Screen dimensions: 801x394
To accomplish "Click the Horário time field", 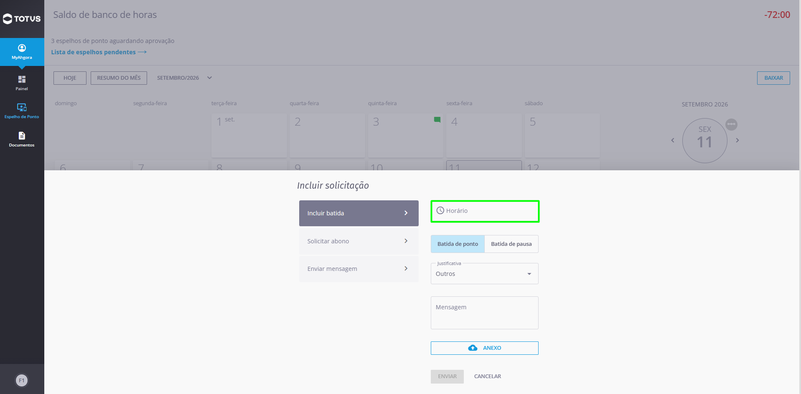I will [x=485, y=211].
